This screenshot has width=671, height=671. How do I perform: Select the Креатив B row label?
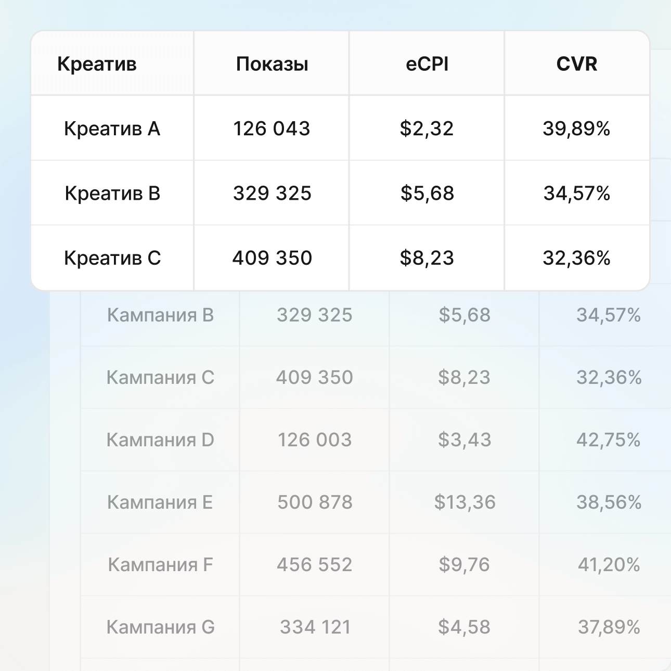point(112,193)
